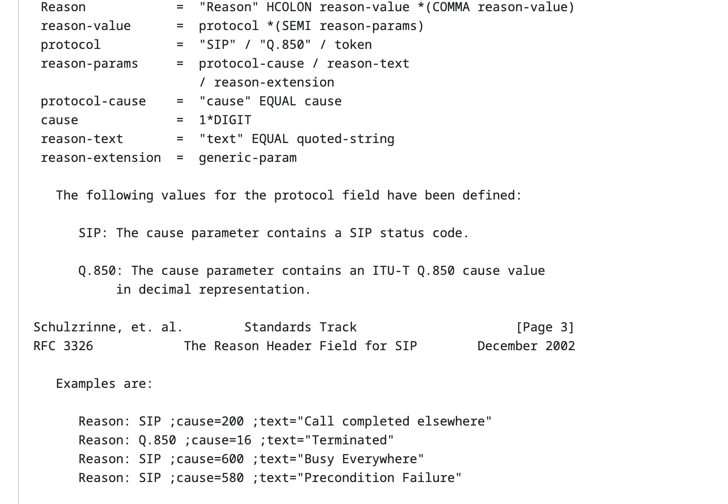Click the "RFC 3326" header text
Screen dimensions: 728x504
pyautogui.click(x=63, y=346)
